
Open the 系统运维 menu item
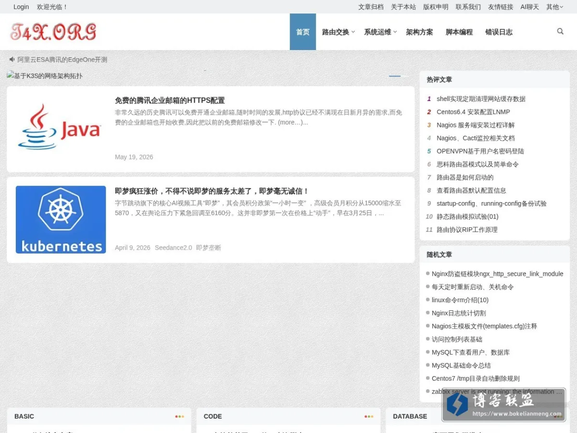(377, 32)
